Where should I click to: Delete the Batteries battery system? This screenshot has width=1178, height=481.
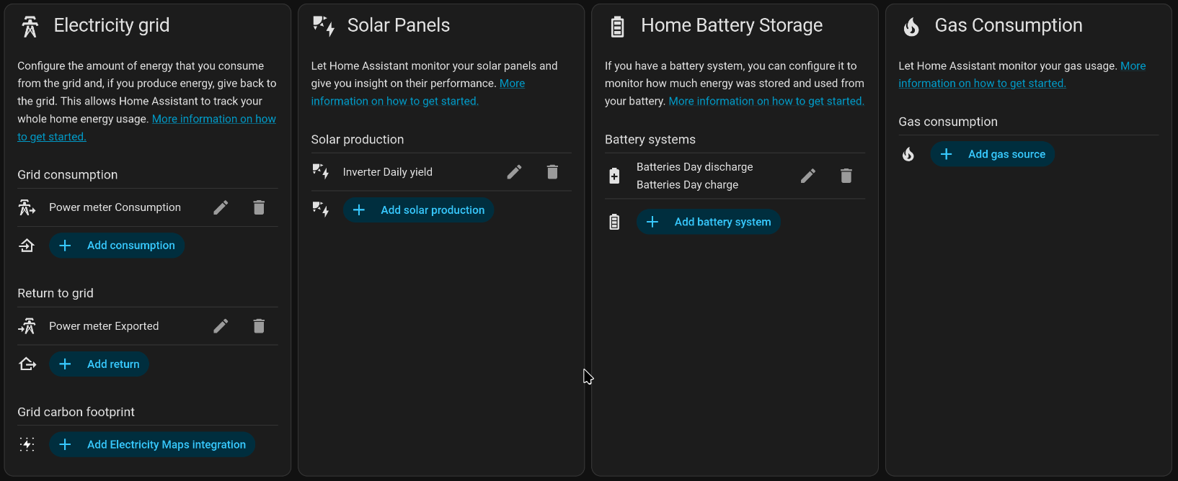point(846,176)
